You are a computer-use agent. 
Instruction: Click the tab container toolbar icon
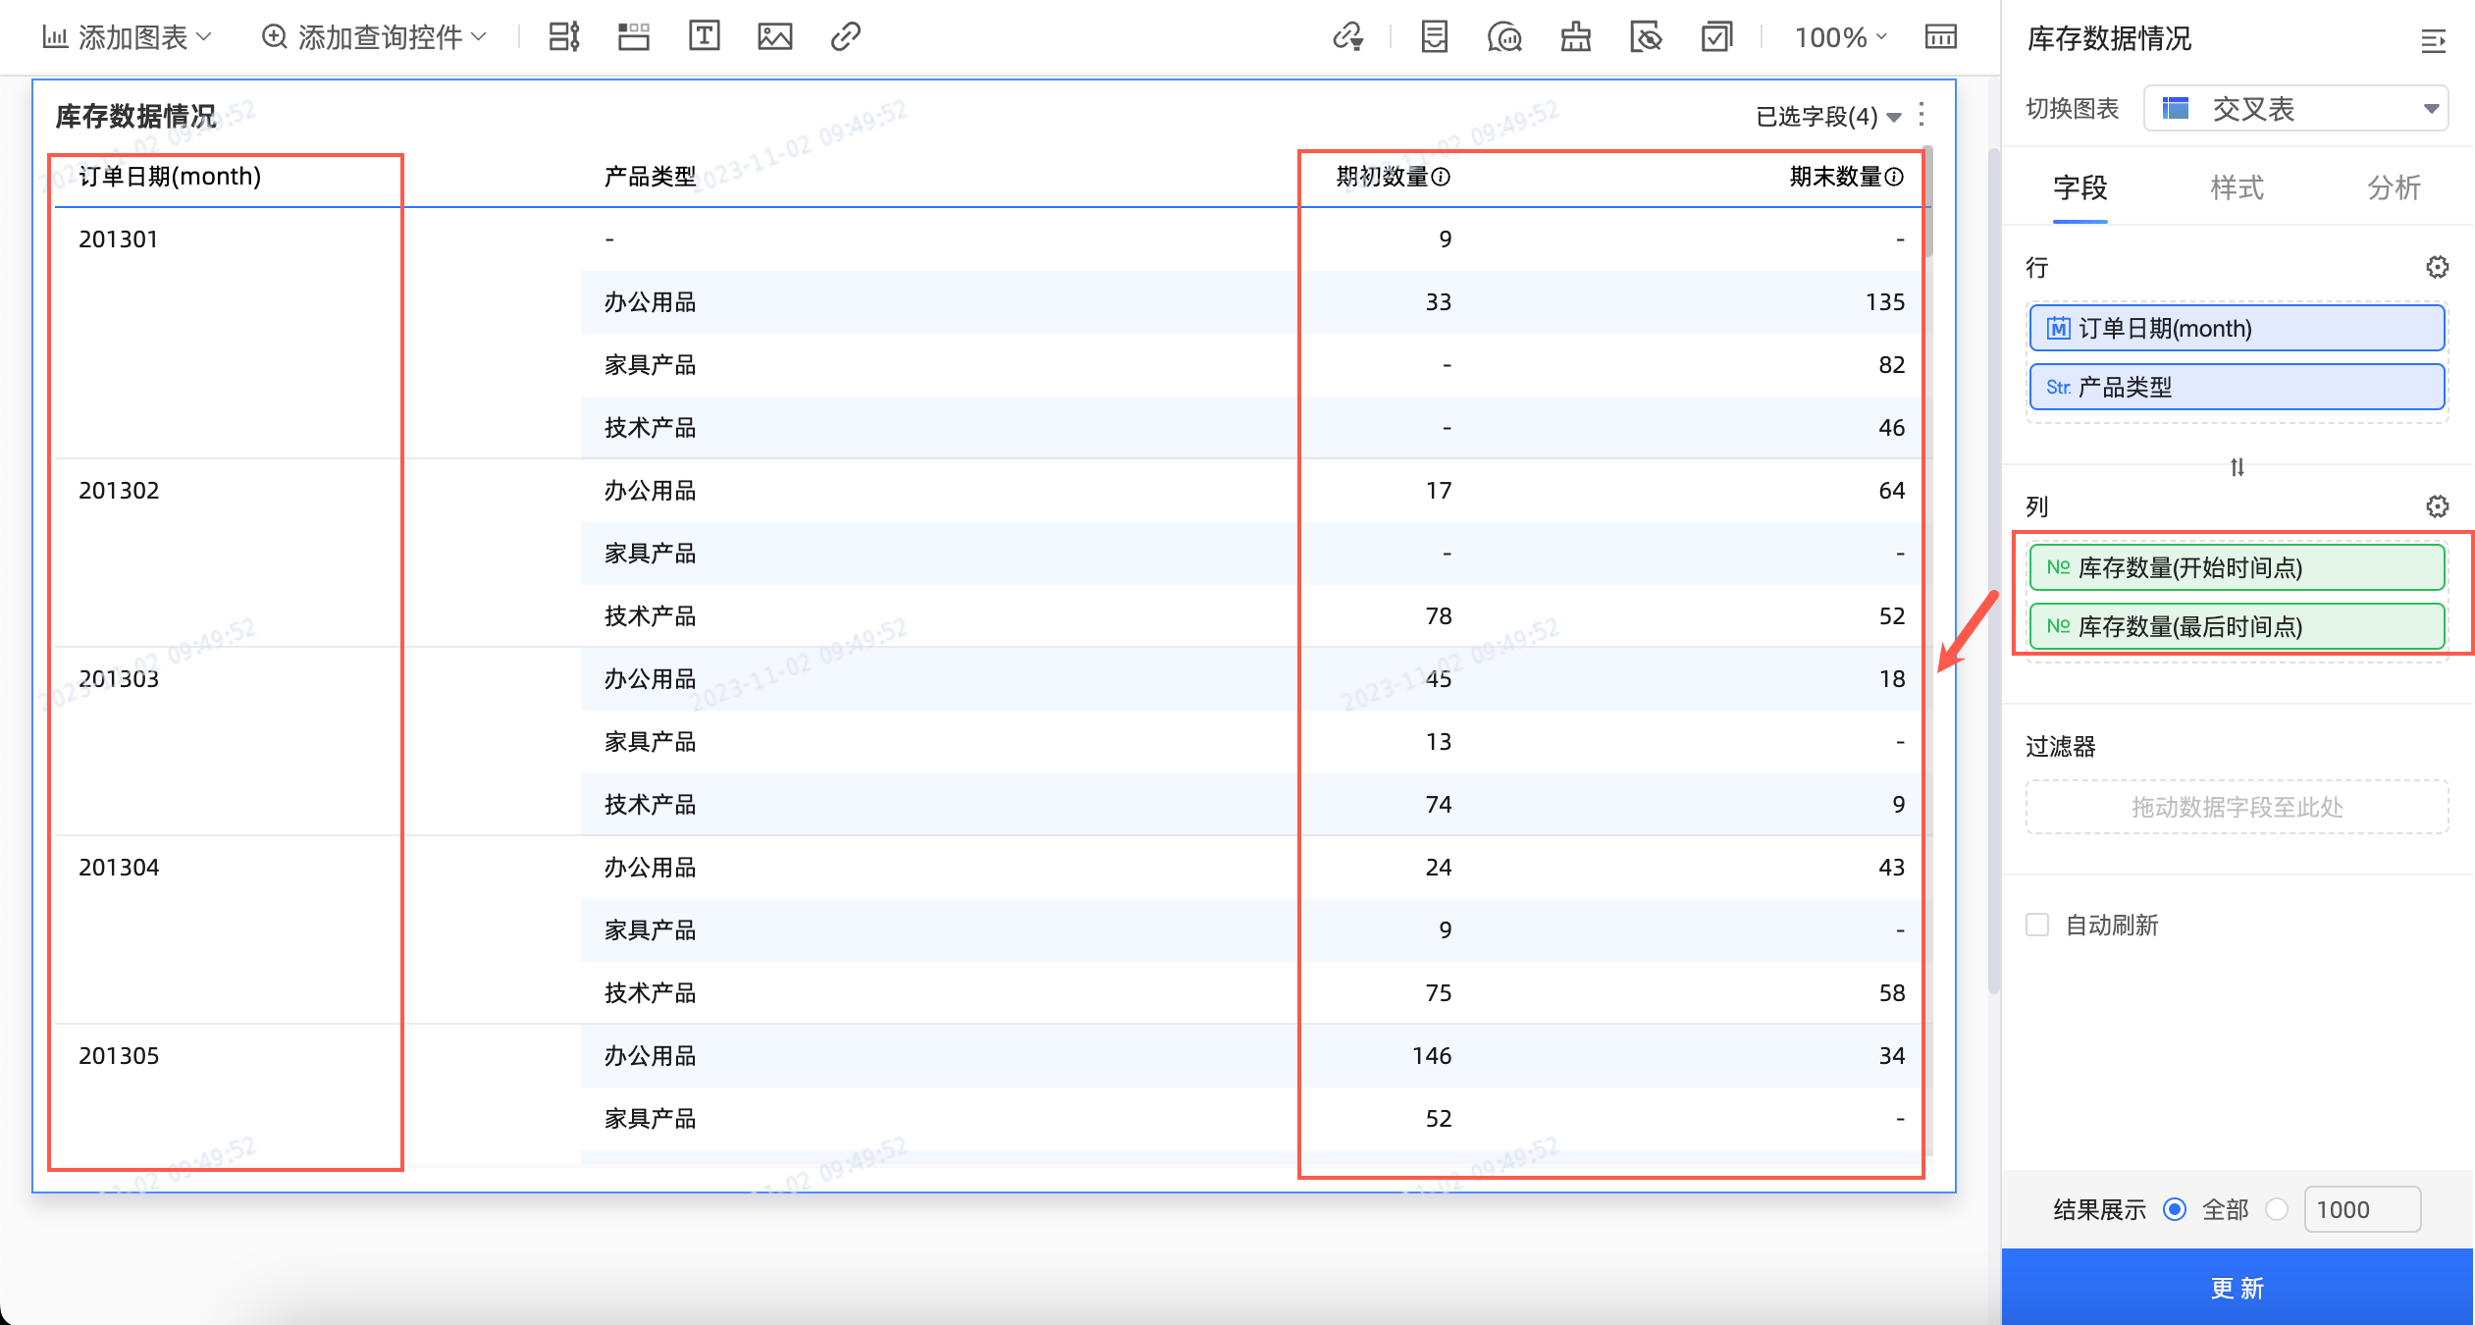(x=633, y=37)
